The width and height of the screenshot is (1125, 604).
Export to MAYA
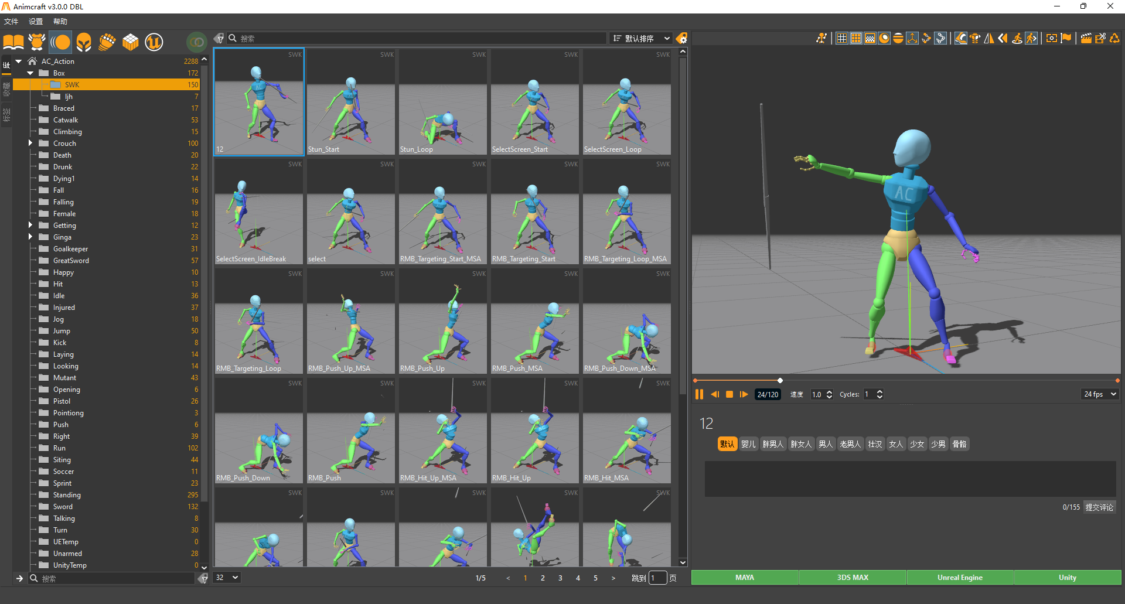pos(745,578)
